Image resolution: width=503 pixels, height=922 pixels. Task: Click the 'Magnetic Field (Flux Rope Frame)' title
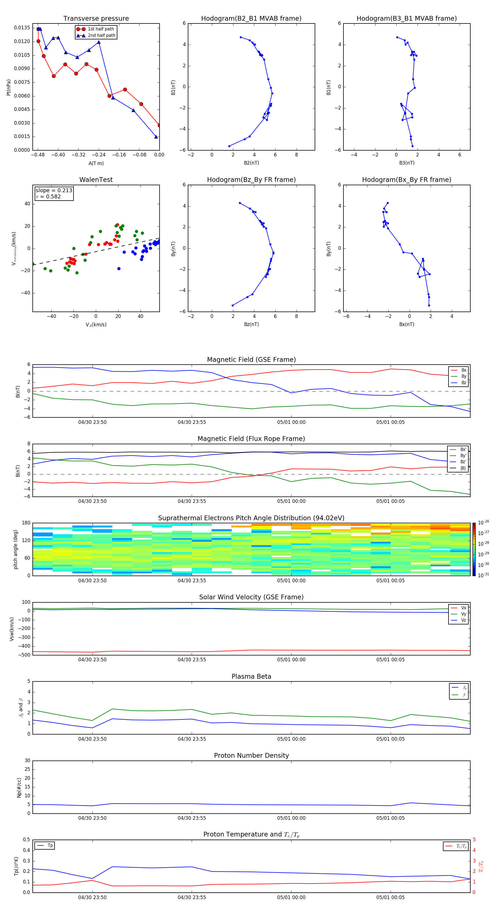[x=251, y=439]
